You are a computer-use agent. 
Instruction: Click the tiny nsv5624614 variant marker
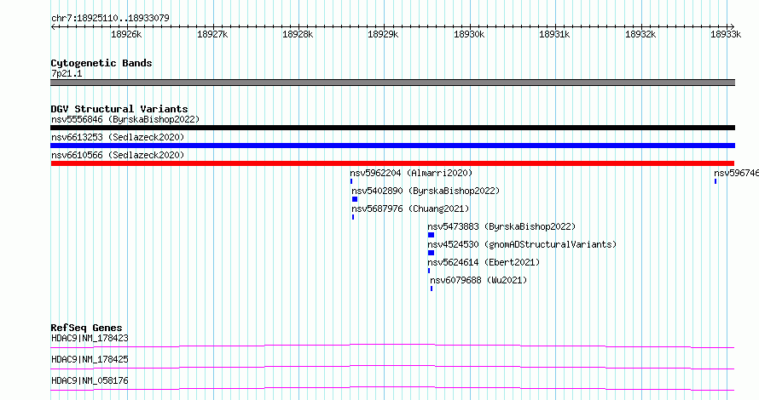[x=429, y=271]
